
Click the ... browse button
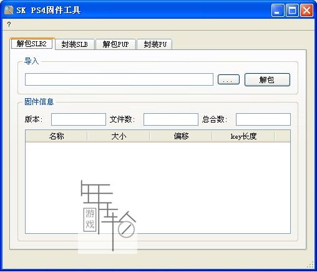228,79
